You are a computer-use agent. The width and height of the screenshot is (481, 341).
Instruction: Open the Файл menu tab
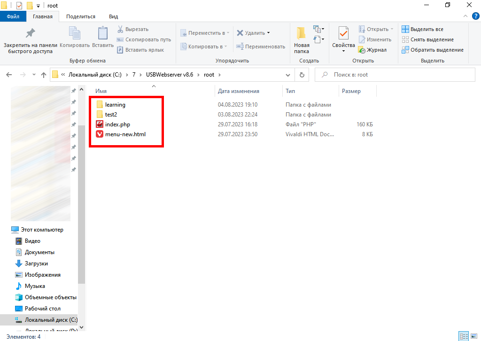tap(13, 16)
